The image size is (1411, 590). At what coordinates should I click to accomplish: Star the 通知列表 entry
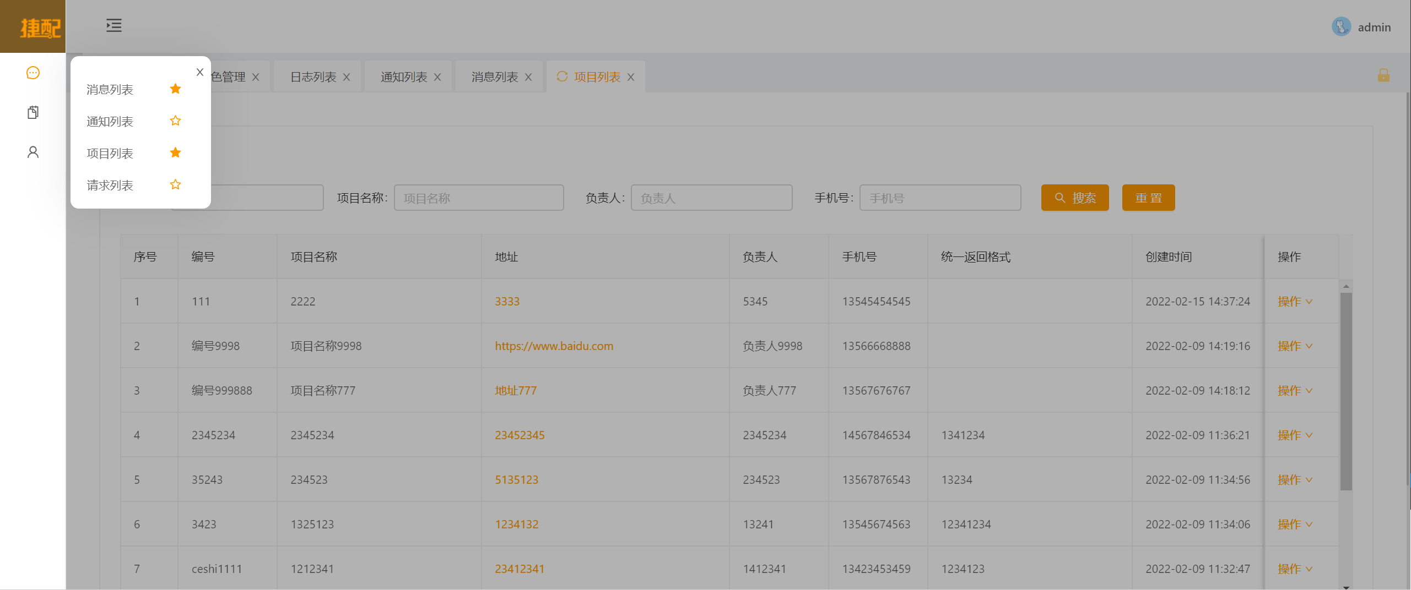[x=175, y=120]
